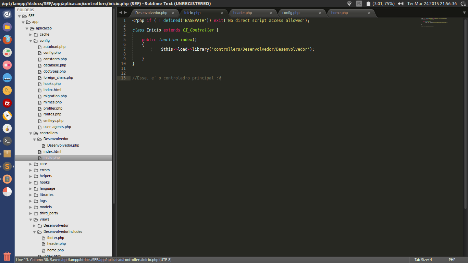This screenshot has width=468, height=263.
Task: Open the sound volume indicator
Action: 401,3
